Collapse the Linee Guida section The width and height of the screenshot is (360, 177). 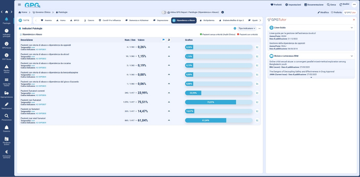click(x=352, y=28)
